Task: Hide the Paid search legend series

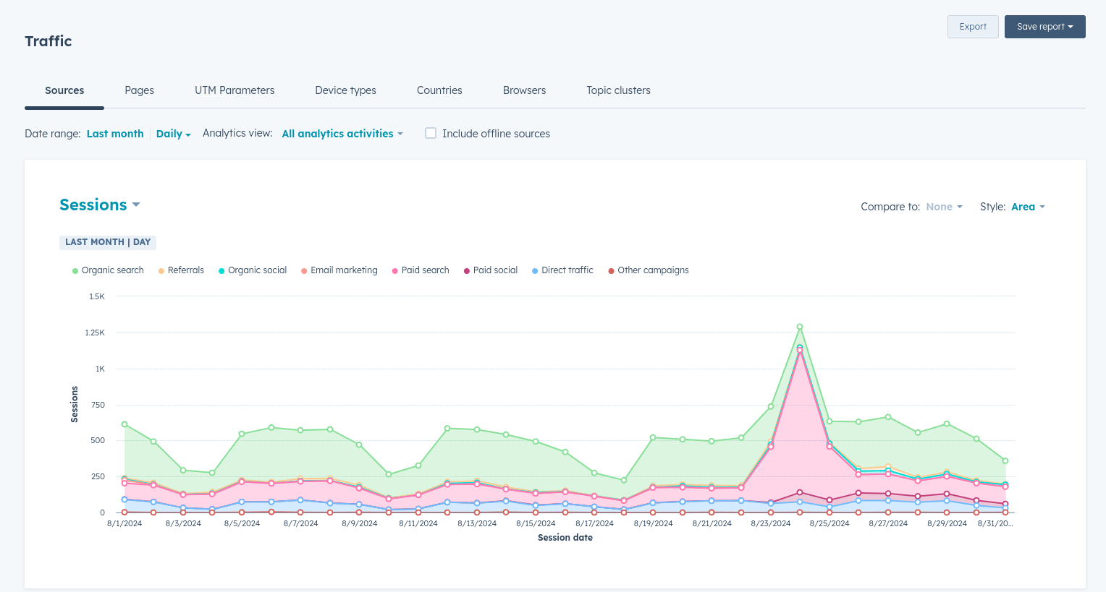Action: [x=421, y=270]
